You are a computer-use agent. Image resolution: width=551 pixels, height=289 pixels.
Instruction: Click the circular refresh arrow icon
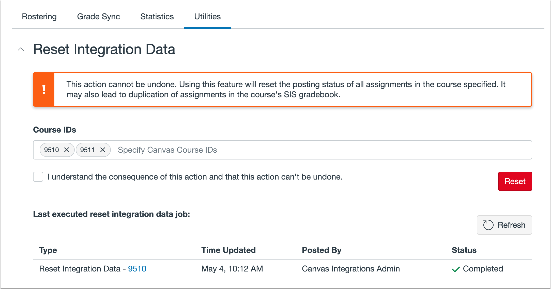488,225
